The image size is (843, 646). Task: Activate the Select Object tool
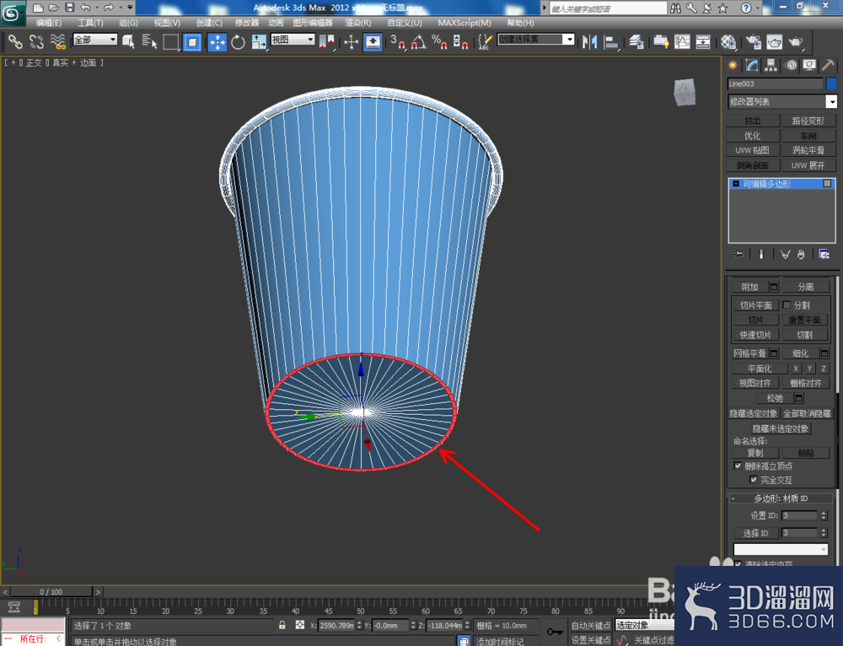tap(128, 41)
